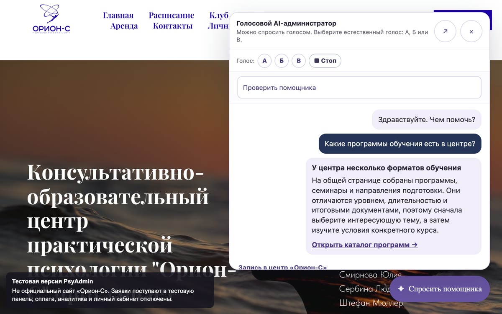Open the Главная menu item

(x=118, y=15)
